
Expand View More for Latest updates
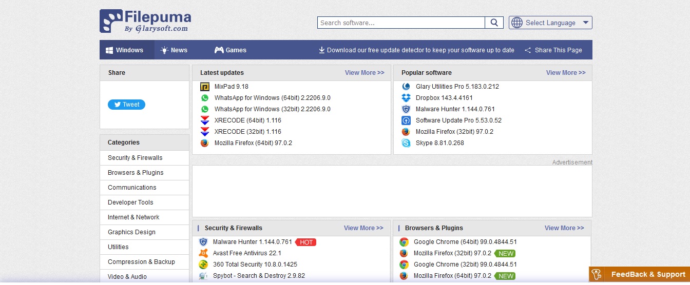pos(365,73)
